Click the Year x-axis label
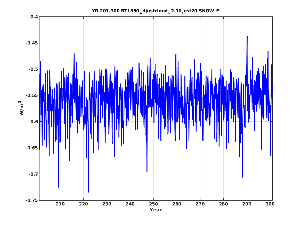 [156, 210]
